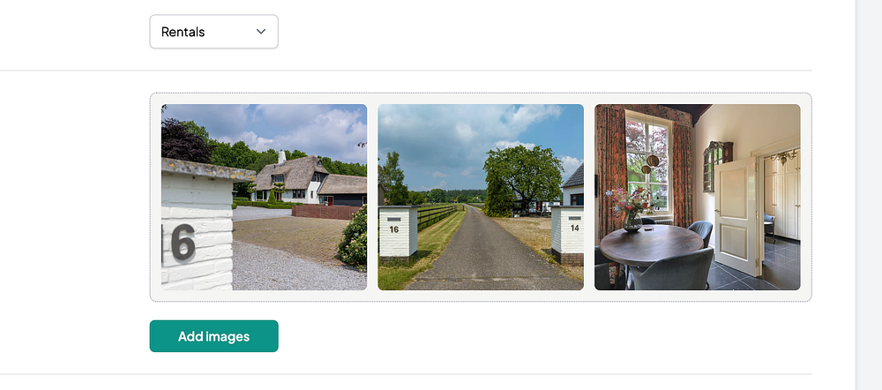The height and width of the screenshot is (390, 882).
Task: Click the white chimney on the thatched house
Action: click(x=282, y=156)
